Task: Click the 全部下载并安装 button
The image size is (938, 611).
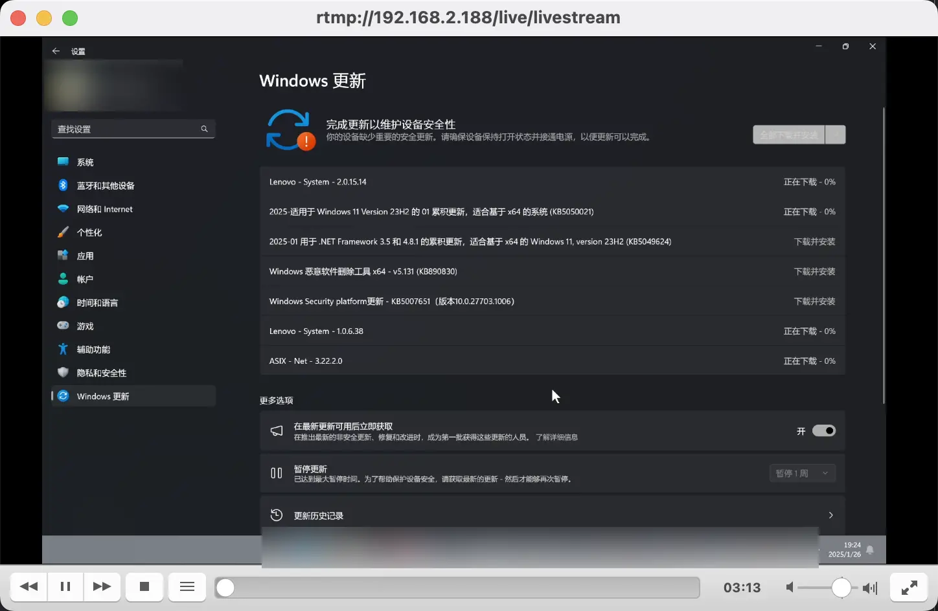Action: pos(789,135)
